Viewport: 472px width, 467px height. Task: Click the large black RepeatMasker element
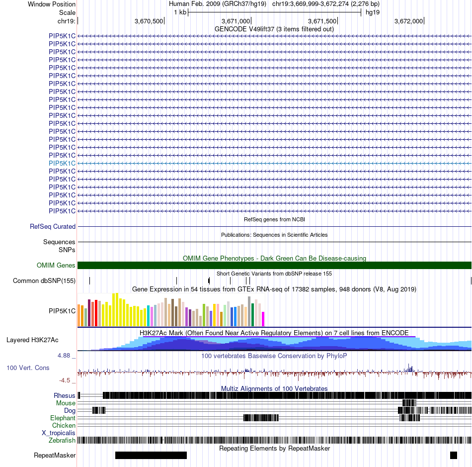pos(151,455)
